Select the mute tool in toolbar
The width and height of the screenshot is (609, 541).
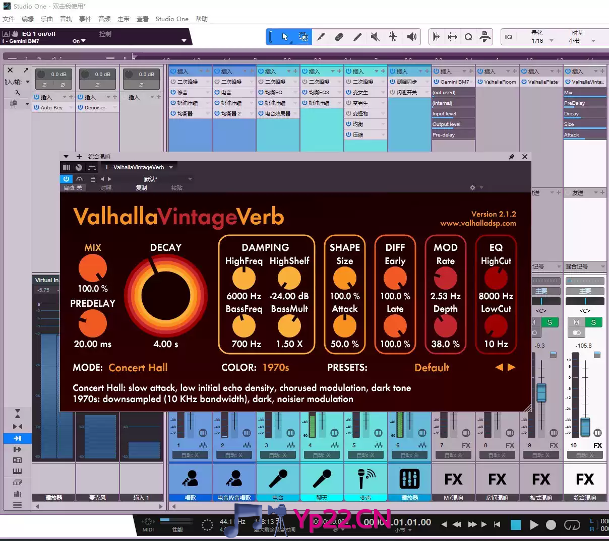click(x=375, y=37)
